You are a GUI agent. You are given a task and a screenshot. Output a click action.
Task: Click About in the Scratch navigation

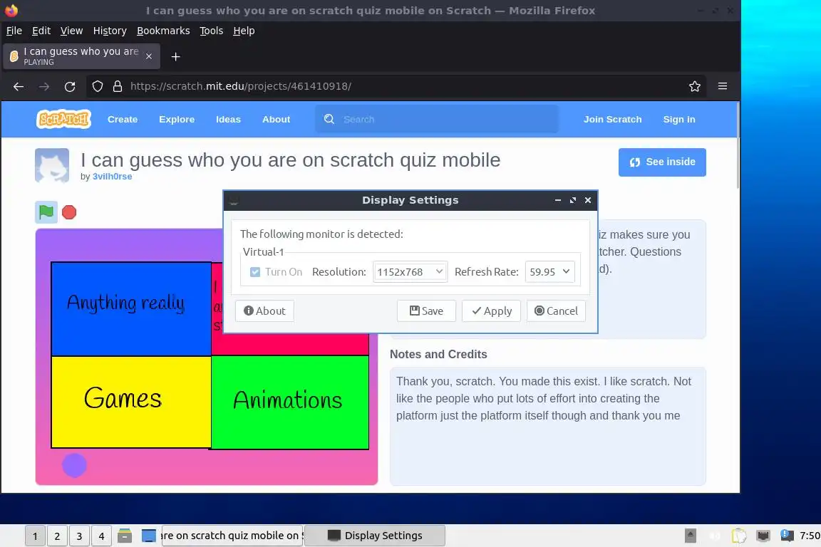coord(276,120)
